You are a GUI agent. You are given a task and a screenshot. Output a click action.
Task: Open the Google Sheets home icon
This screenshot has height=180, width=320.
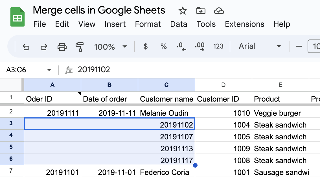(17, 17)
